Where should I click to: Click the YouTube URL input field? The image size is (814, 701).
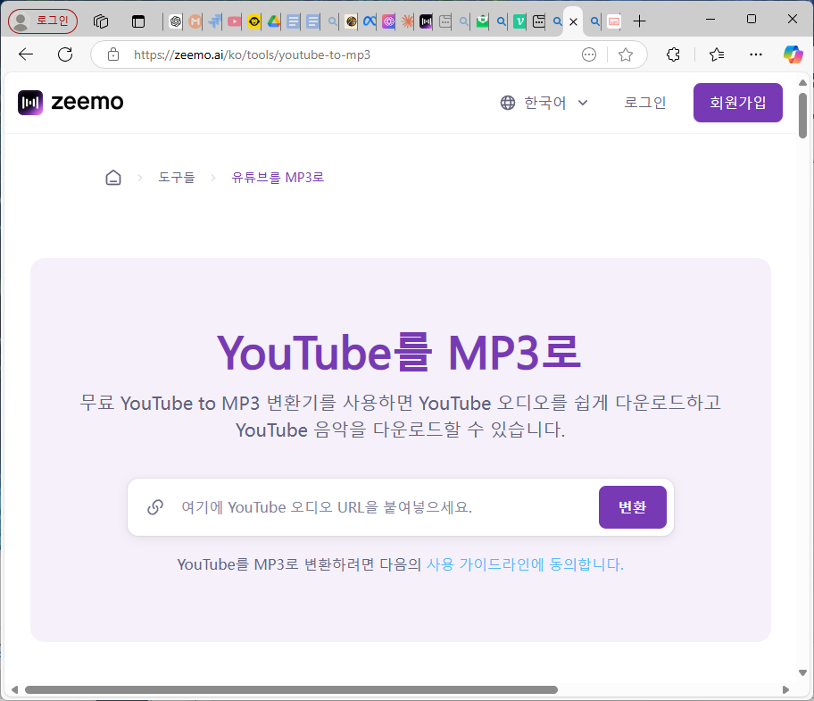click(x=384, y=507)
